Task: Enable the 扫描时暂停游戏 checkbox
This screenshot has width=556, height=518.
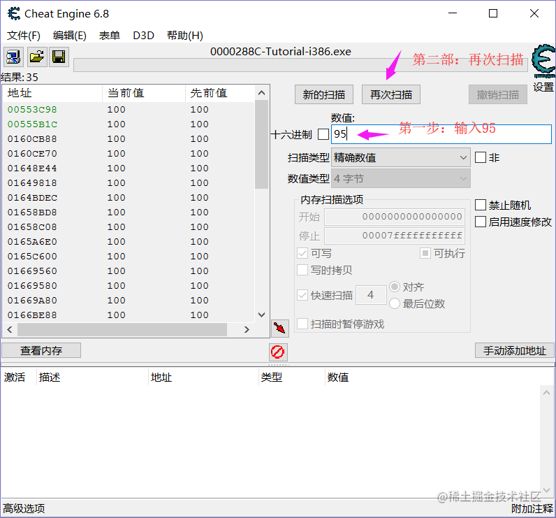Action: 302,324
